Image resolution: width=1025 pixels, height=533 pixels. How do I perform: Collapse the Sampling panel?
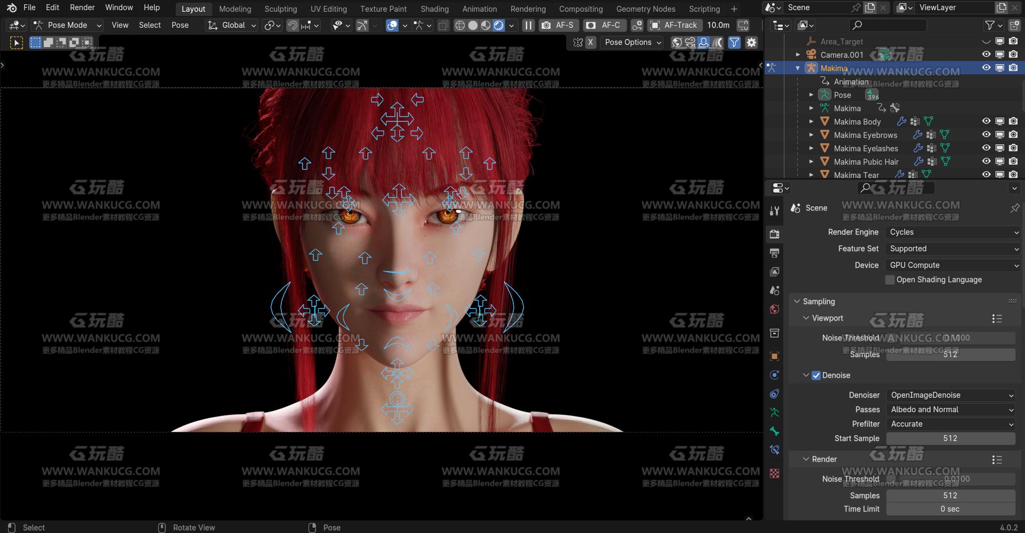(x=797, y=302)
